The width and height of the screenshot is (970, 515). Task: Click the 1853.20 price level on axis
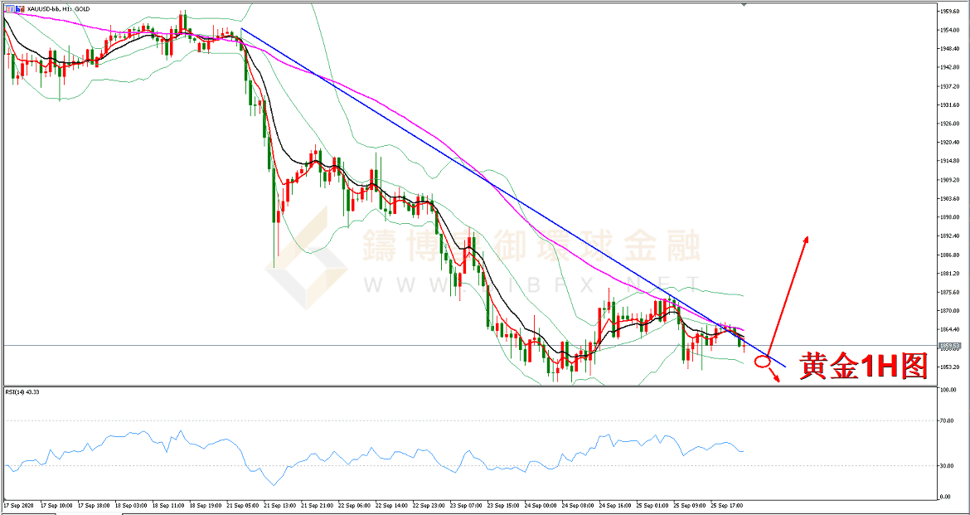click(949, 367)
